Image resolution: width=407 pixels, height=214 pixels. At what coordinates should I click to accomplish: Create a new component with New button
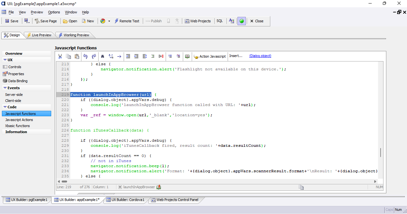pos(88,21)
